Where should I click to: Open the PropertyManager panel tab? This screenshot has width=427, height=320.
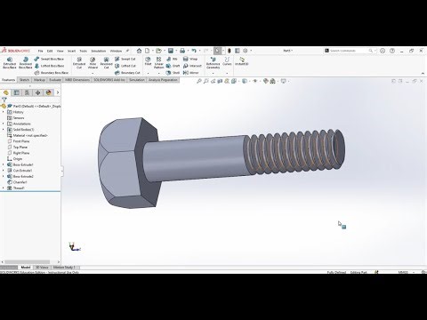coord(17,92)
